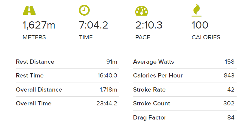Click the Drag Factor row label
Screen dimensions: 245x127
tap(150, 117)
